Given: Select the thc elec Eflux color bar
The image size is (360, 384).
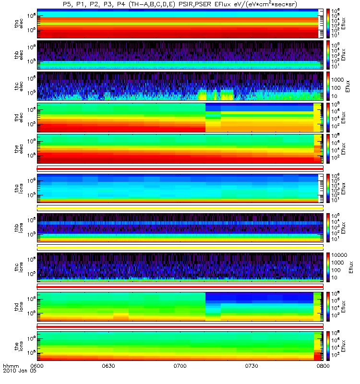Looking at the screenshot, I should click(x=328, y=86).
